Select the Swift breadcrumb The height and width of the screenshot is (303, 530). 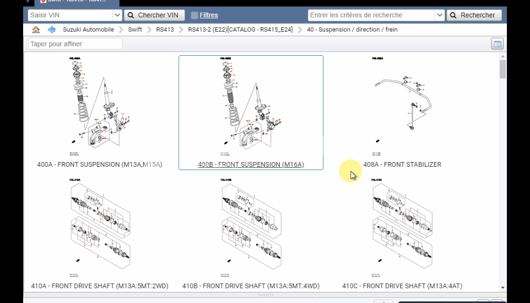[135, 30]
